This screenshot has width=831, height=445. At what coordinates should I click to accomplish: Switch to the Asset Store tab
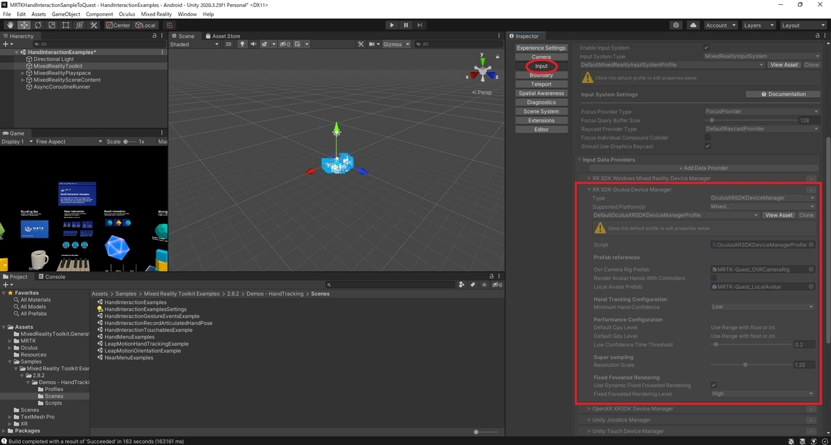(222, 36)
